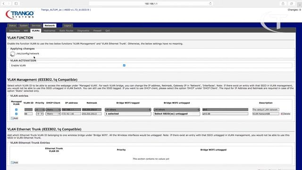Open Priority dropdown in VLAN 88 row
This screenshot has height=170, width=302.
pos(40,114)
